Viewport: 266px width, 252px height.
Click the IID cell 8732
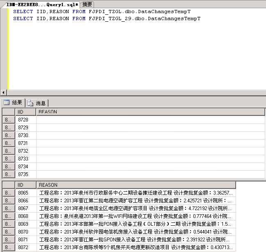pyautogui.click(x=25, y=151)
